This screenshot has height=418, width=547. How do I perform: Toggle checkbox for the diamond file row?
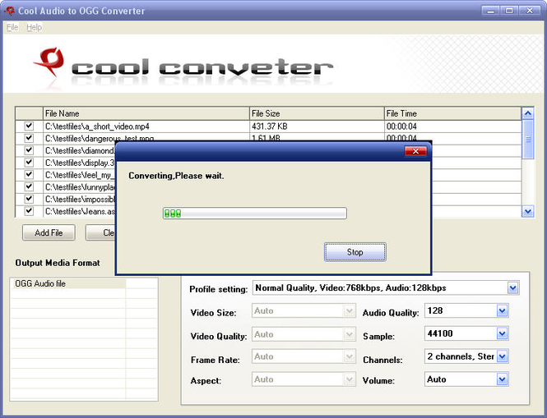click(x=29, y=150)
